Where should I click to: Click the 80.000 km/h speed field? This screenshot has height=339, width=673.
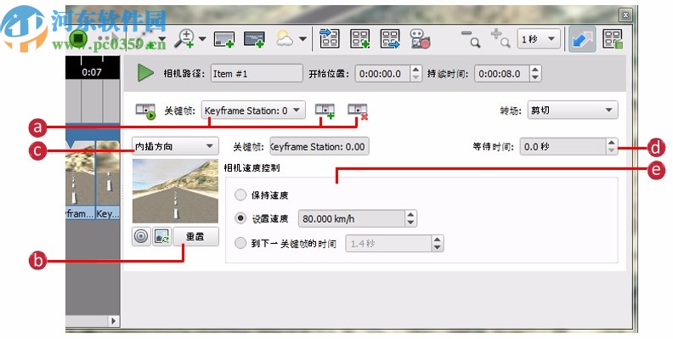coord(352,218)
